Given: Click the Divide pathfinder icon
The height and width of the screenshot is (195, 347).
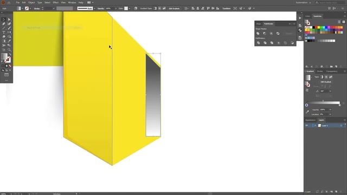Looking at the screenshot, I should pyautogui.click(x=258, y=43).
